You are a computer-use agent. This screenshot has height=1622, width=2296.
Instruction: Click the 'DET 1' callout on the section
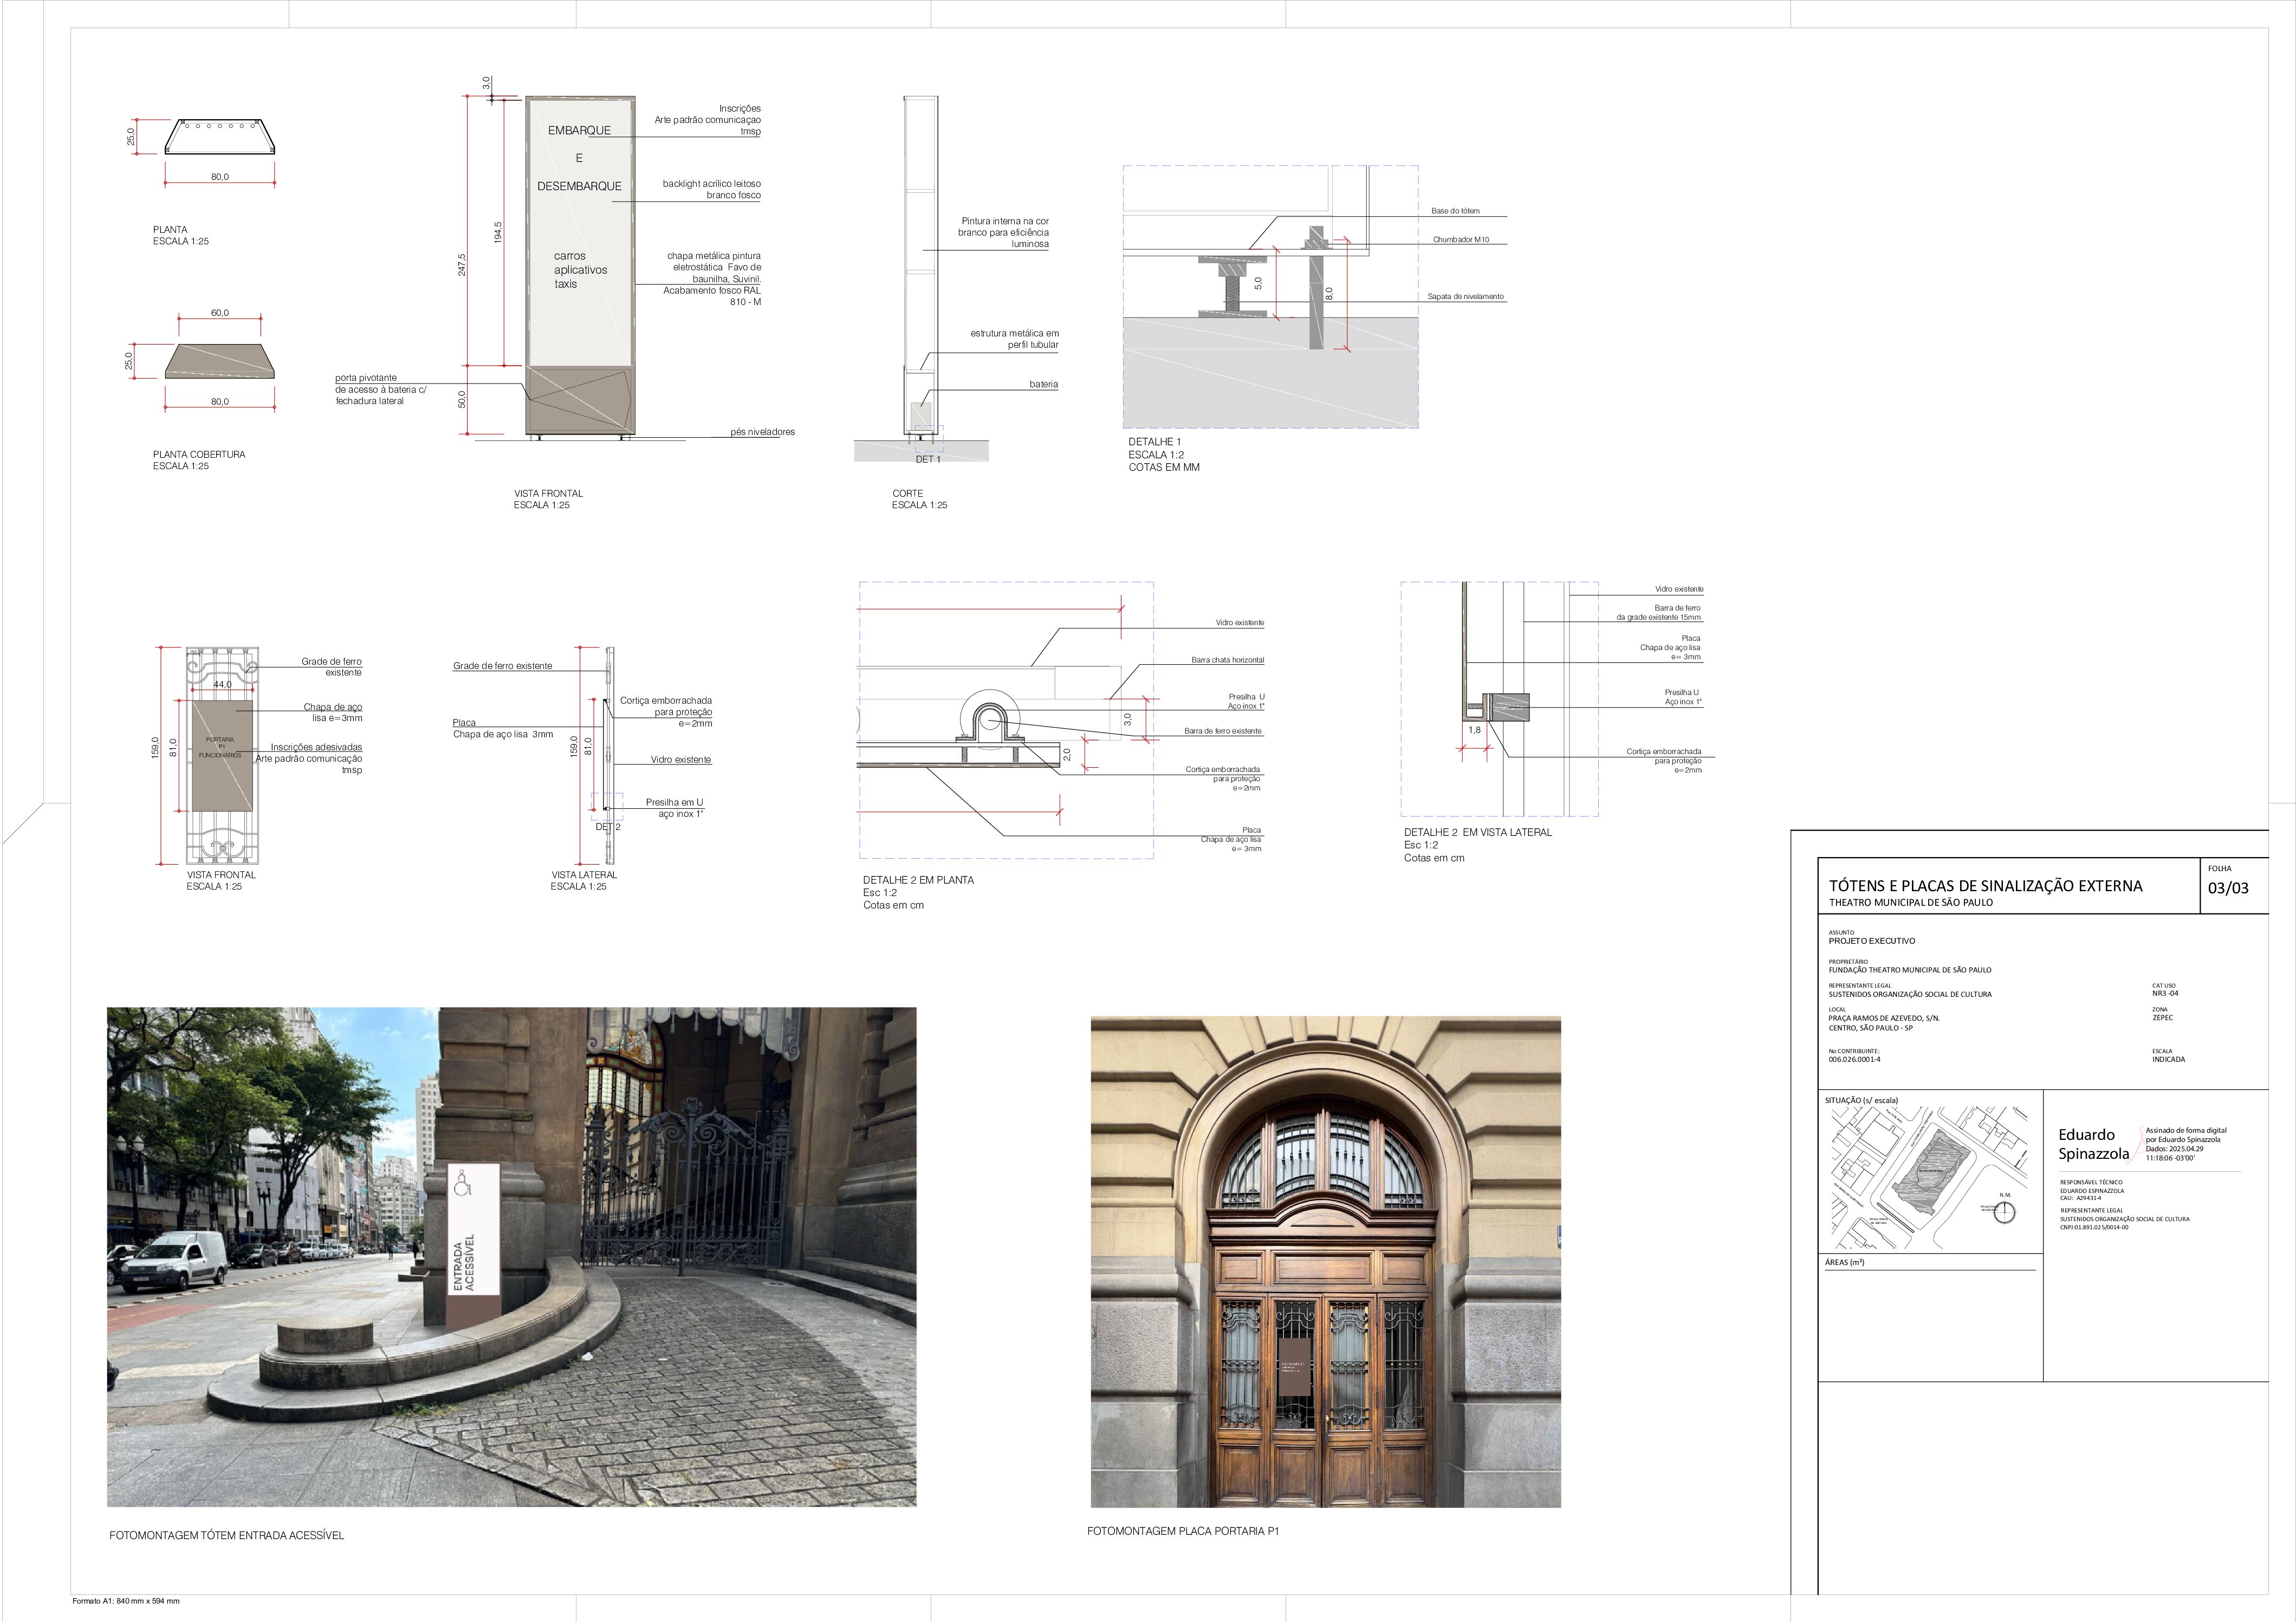928,459
